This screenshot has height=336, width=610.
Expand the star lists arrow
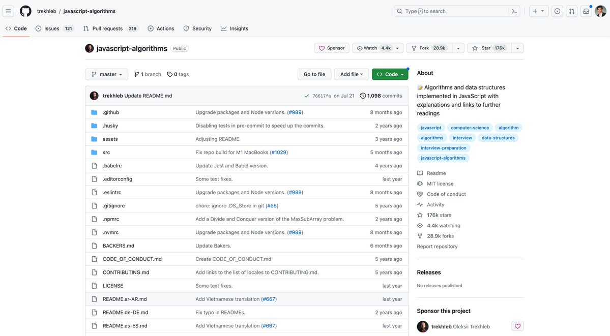[517, 48]
